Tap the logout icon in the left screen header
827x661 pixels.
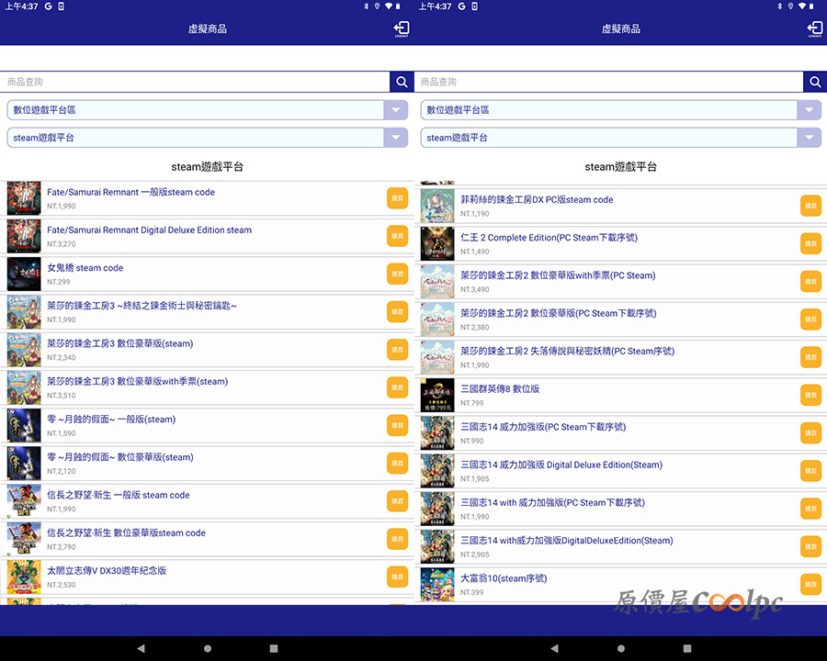point(402,29)
